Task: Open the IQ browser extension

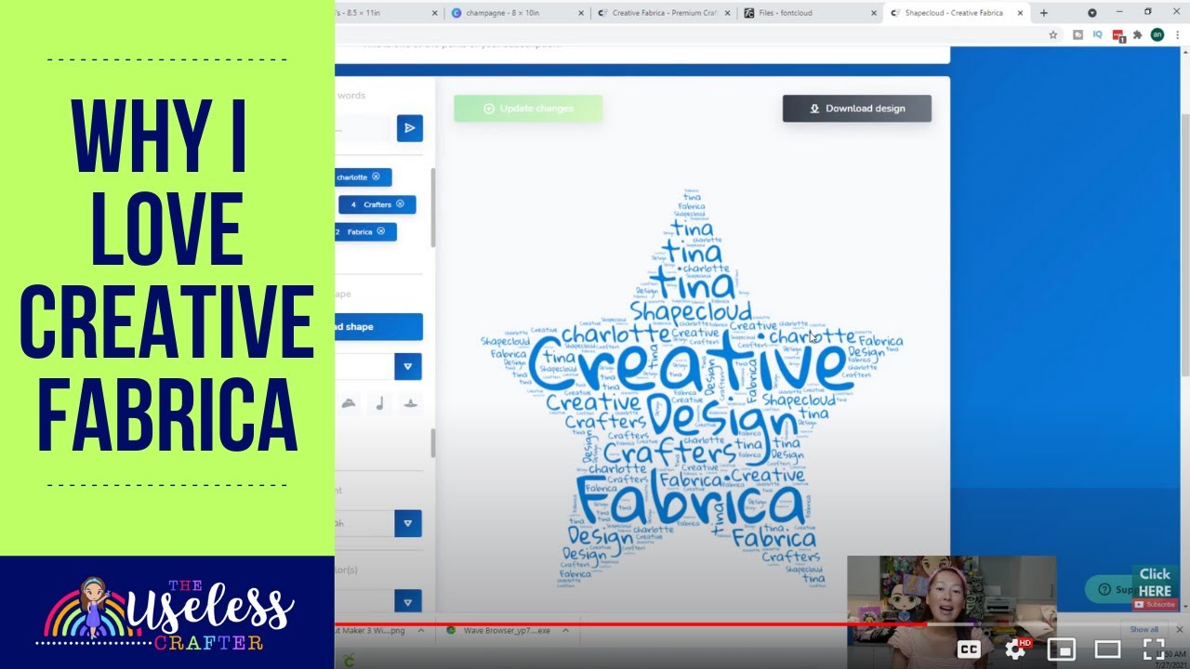Action: (1098, 34)
